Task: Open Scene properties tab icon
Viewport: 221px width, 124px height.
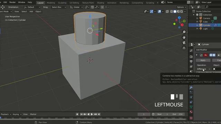Action: (191, 71)
